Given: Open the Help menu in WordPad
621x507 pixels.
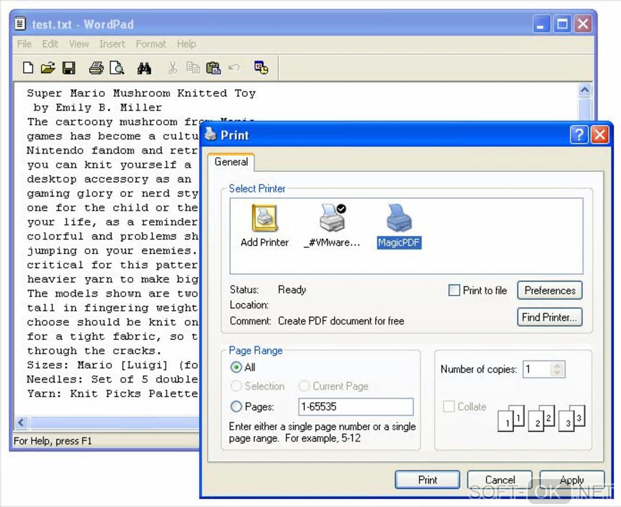Looking at the screenshot, I should [186, 44].
